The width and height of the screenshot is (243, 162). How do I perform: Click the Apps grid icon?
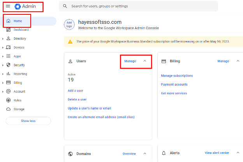8,56
